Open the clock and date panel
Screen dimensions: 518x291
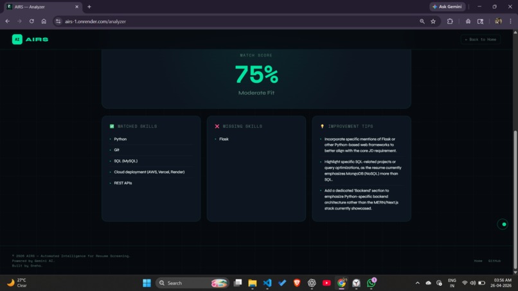pyautogui.click(x=501, y=283)
